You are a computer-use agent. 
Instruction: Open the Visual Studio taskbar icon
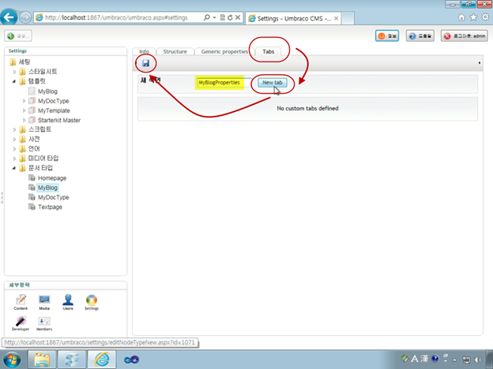tap(131, 360)
